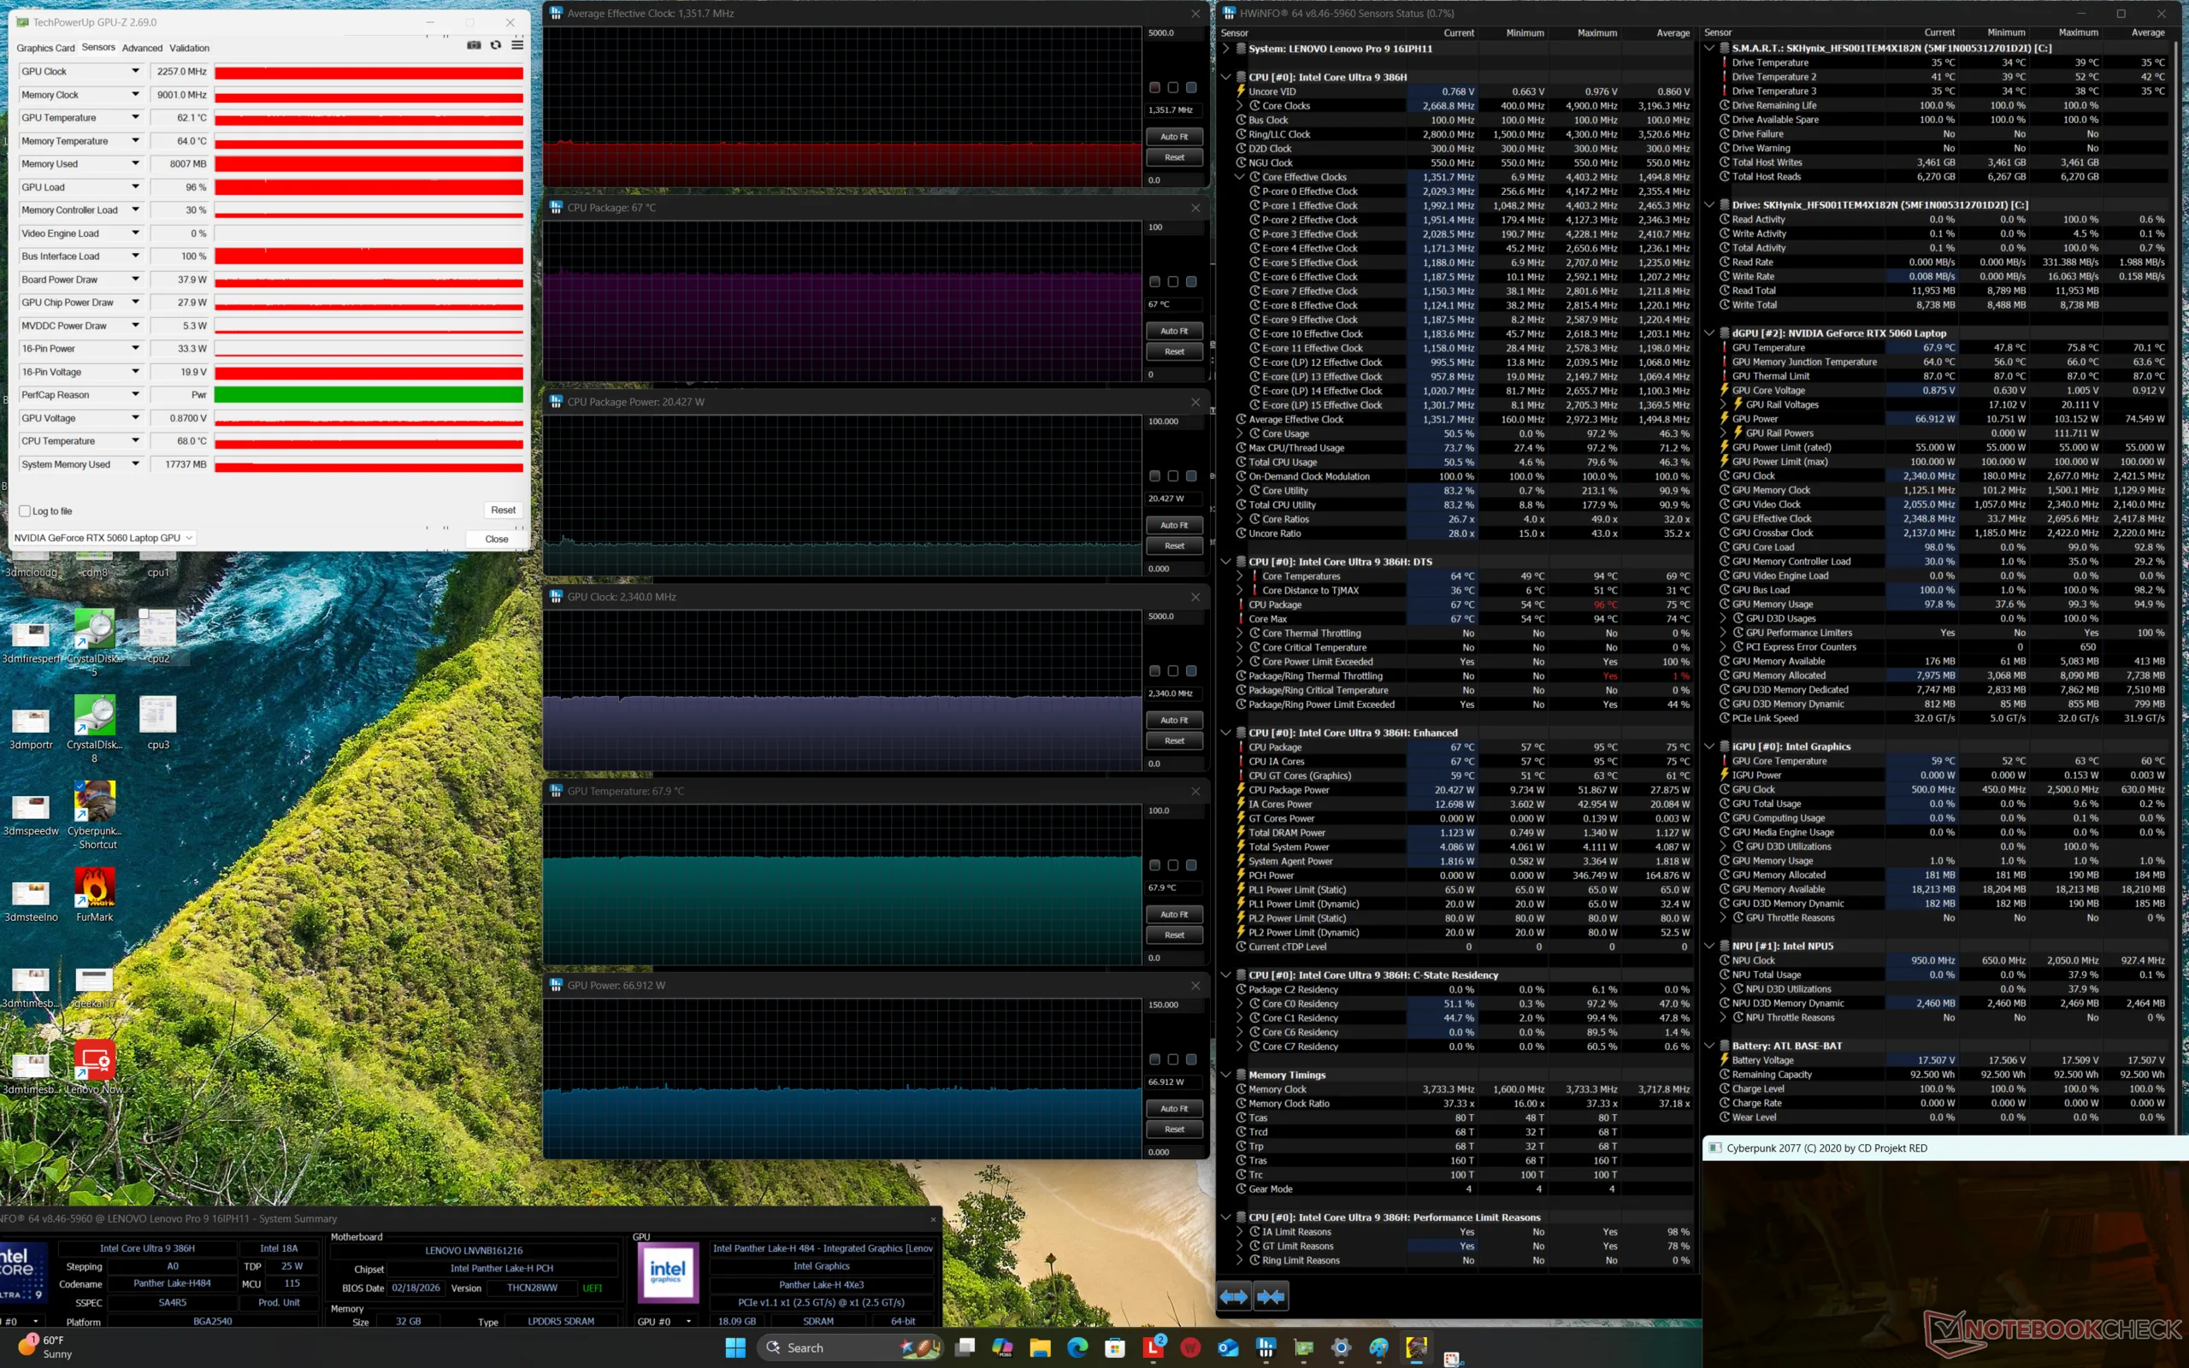The height and width of the screenshot is (1368, 2189).
Task: Switch to the Graphics Card tab
Action: coord(45,48)
